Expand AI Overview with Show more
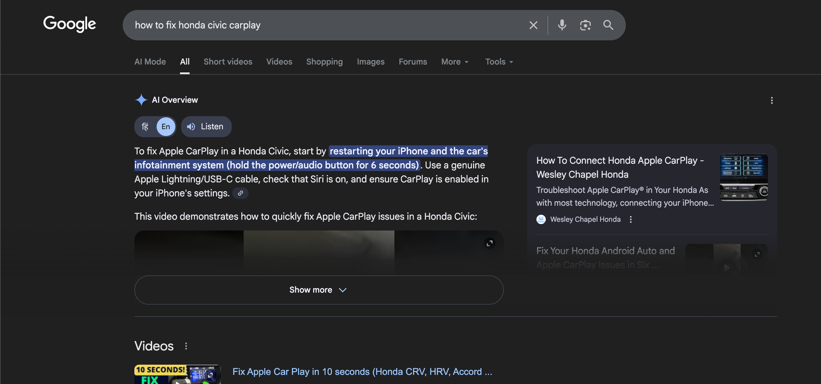The width and height of the screenshot is (821, 384). [x=319, y=290]
